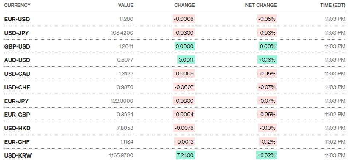
Task: Click the -0.05% net change for USD-CAD
Action: (267, 73)
